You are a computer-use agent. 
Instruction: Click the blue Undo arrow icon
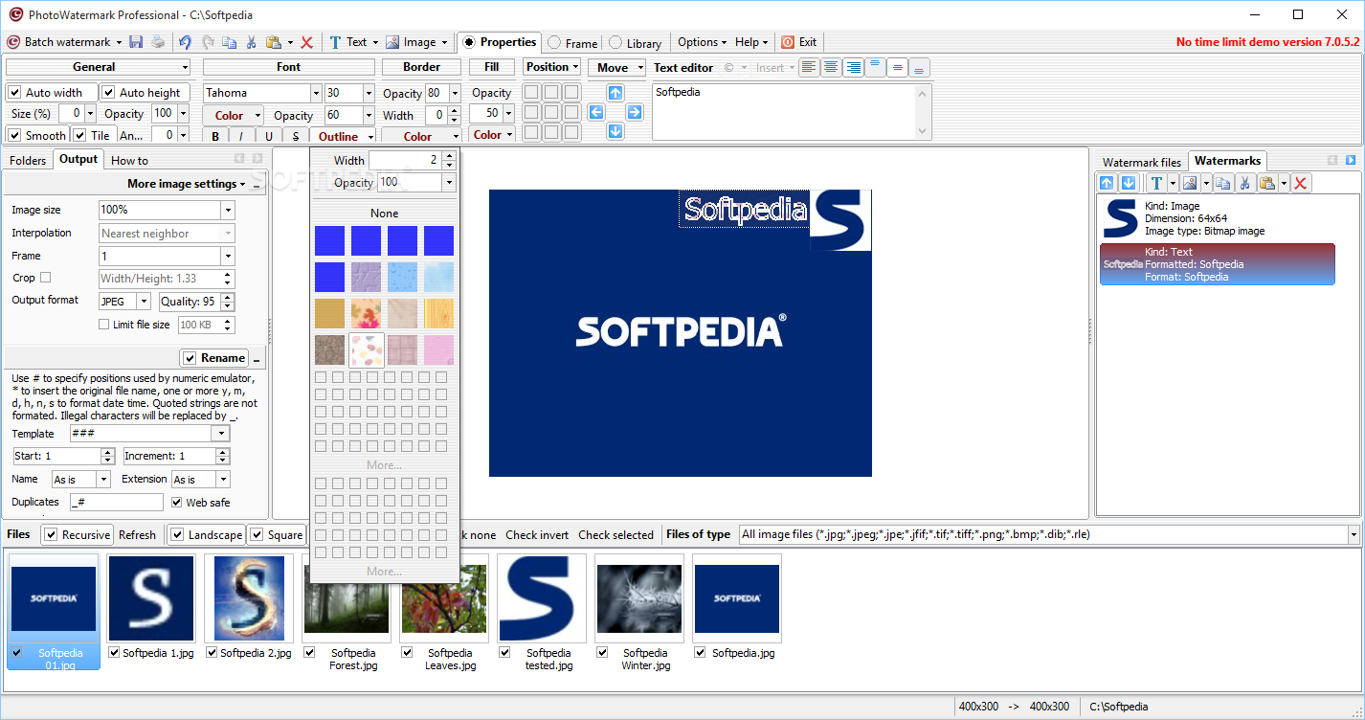(x=185, y=42)
